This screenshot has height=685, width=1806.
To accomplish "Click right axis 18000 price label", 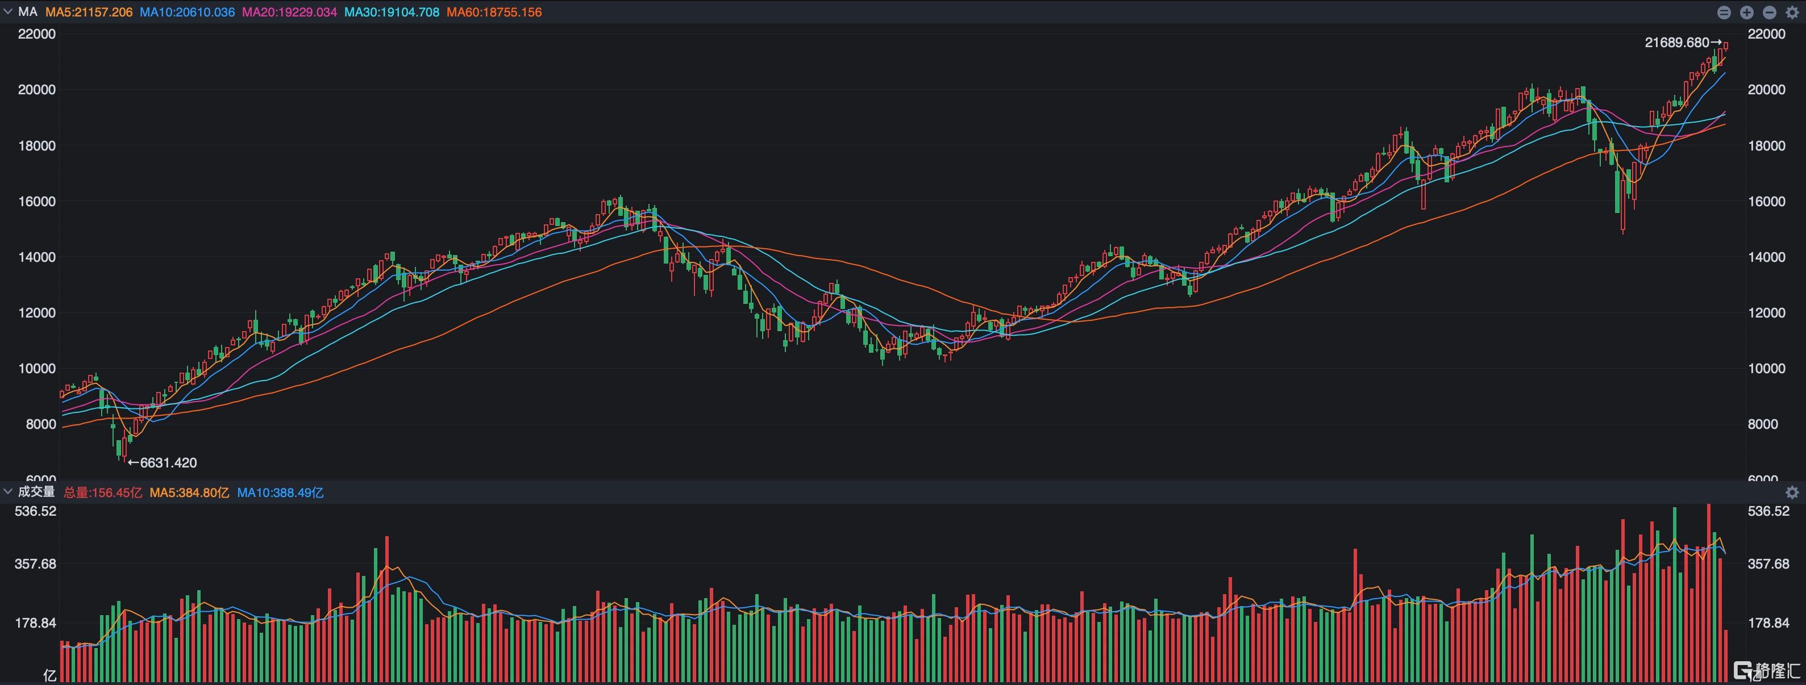I will (x=1767, y=145).
